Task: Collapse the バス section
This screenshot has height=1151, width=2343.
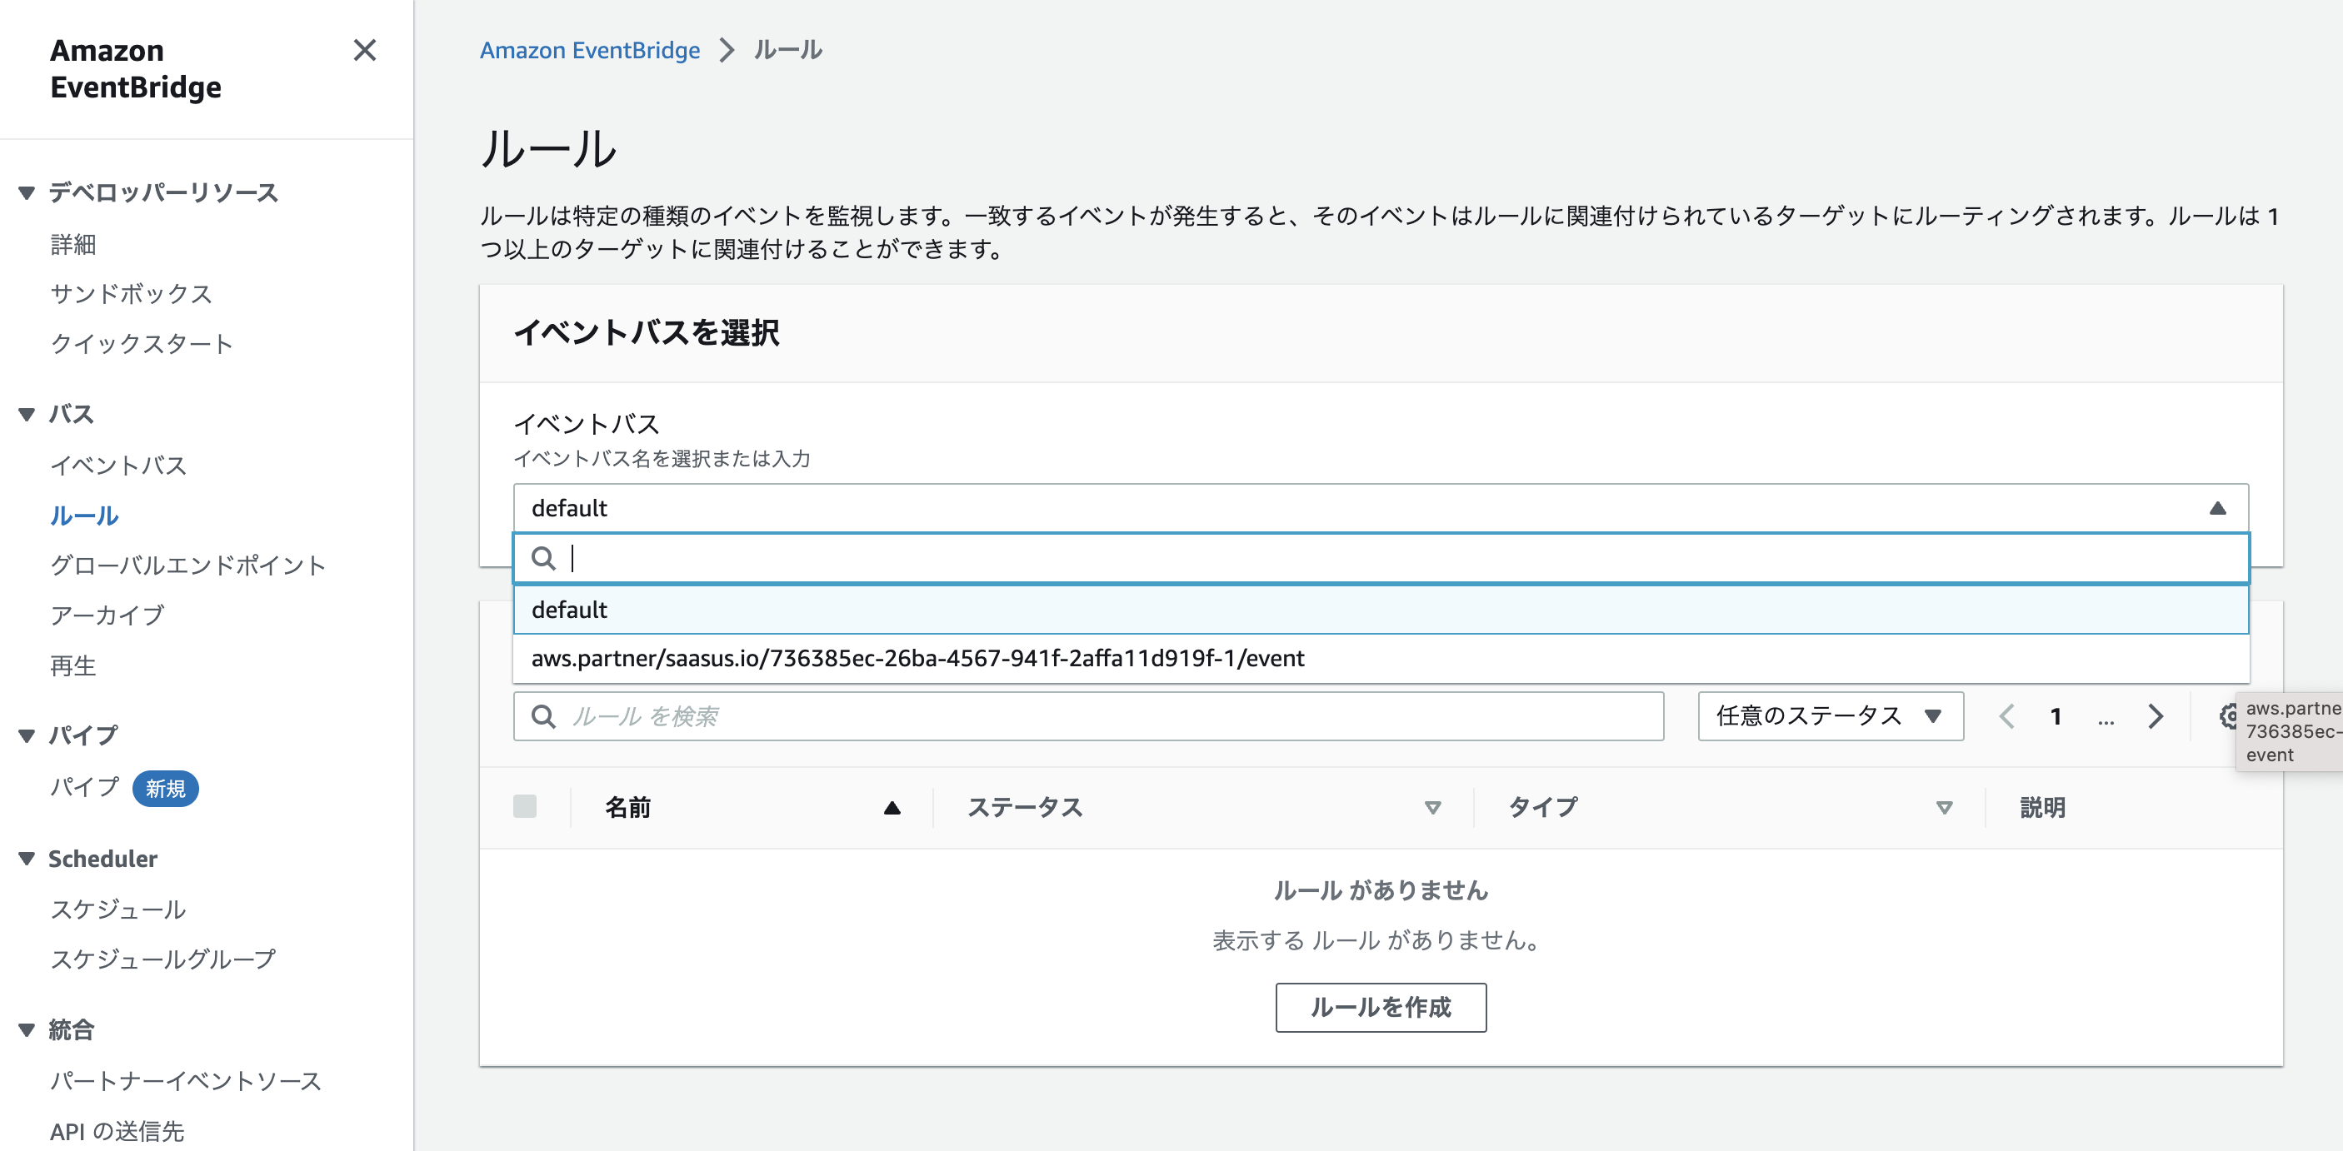Action: coord(27,415)
